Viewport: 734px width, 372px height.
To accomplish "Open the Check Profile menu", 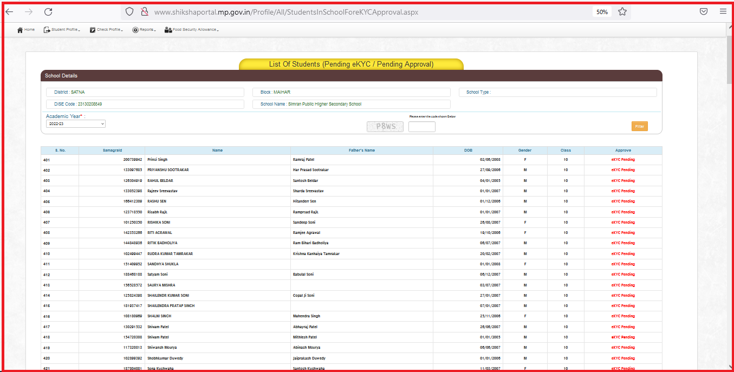I will click(106, 30).
